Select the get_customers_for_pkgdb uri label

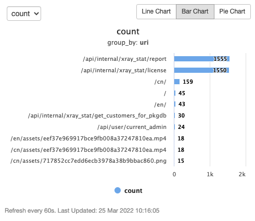(97, 115)
